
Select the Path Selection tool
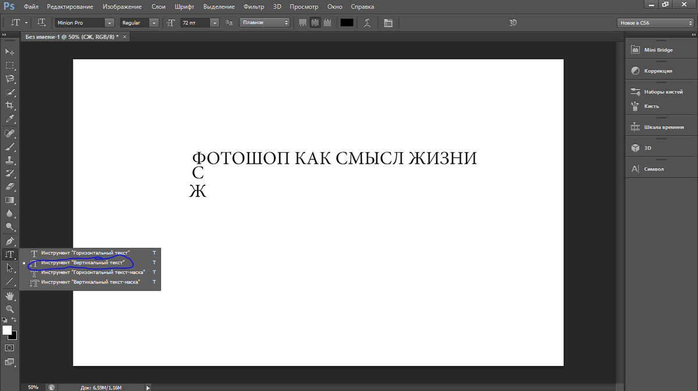[10, 268]
